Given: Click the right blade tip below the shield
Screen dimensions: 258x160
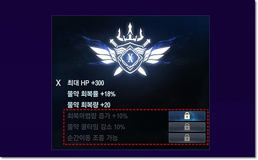Looking at the screenshot, I should tap(142, 71).
